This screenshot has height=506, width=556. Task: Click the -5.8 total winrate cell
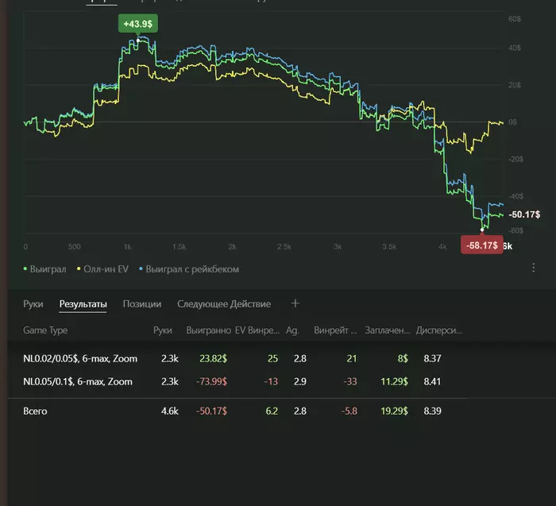coord(349,411)
